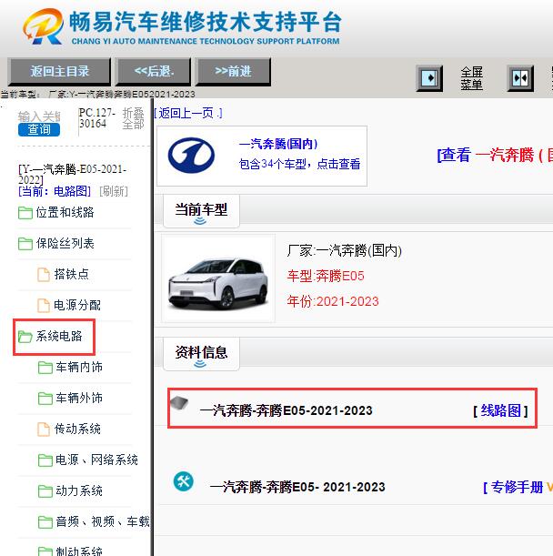Go forward with >>前进 button
Viewport: 553px width, 556px height.
[x=233, y=72]
